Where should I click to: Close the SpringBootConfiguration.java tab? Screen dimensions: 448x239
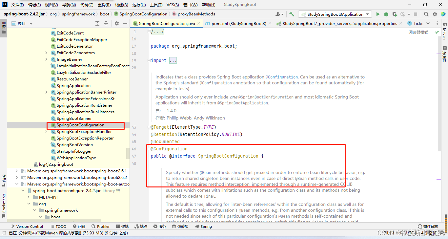198,24
